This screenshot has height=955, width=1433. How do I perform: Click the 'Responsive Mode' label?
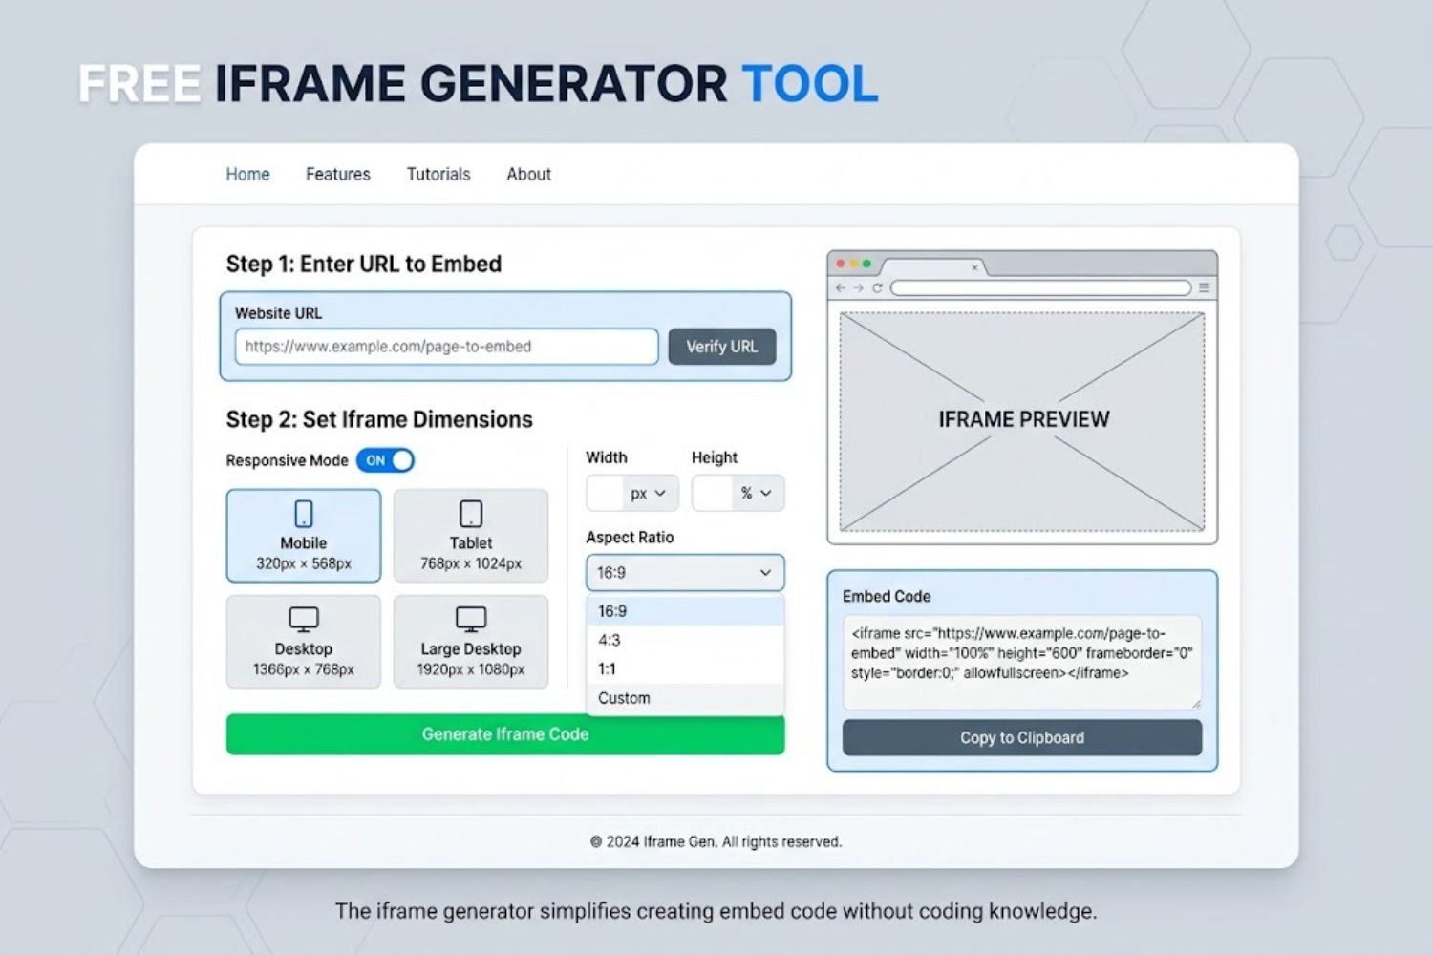pyautogui.click(x=287, y=460)
